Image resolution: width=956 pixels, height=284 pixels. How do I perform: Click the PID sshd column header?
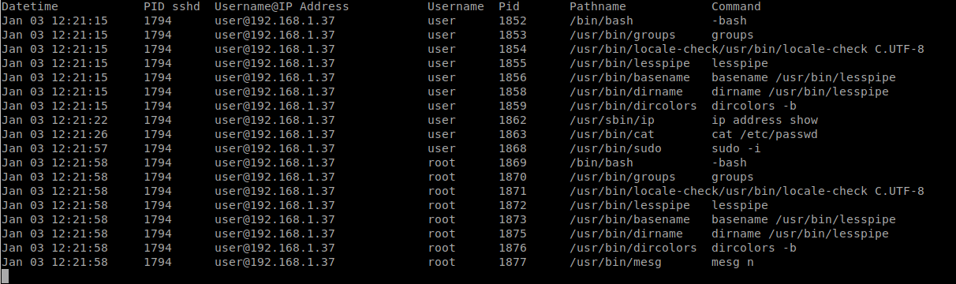(172, 6)
